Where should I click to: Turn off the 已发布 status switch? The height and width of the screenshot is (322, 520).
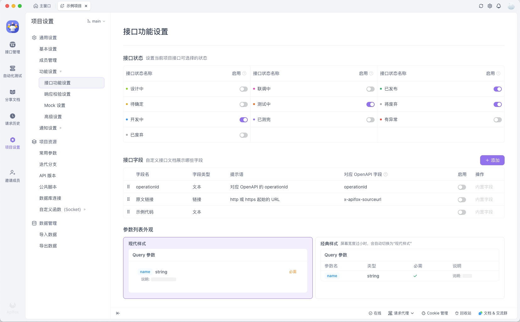pyautogui.click(x=498, y=89)
